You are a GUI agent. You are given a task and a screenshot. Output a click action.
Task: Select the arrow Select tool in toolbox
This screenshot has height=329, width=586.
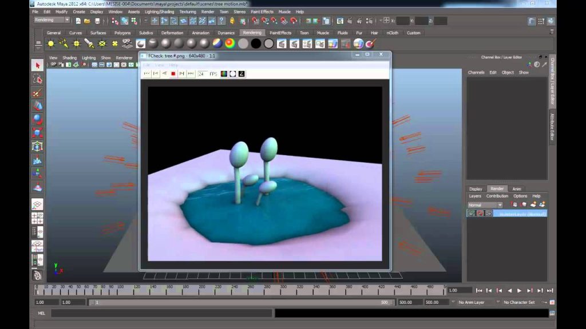[37, 65]
